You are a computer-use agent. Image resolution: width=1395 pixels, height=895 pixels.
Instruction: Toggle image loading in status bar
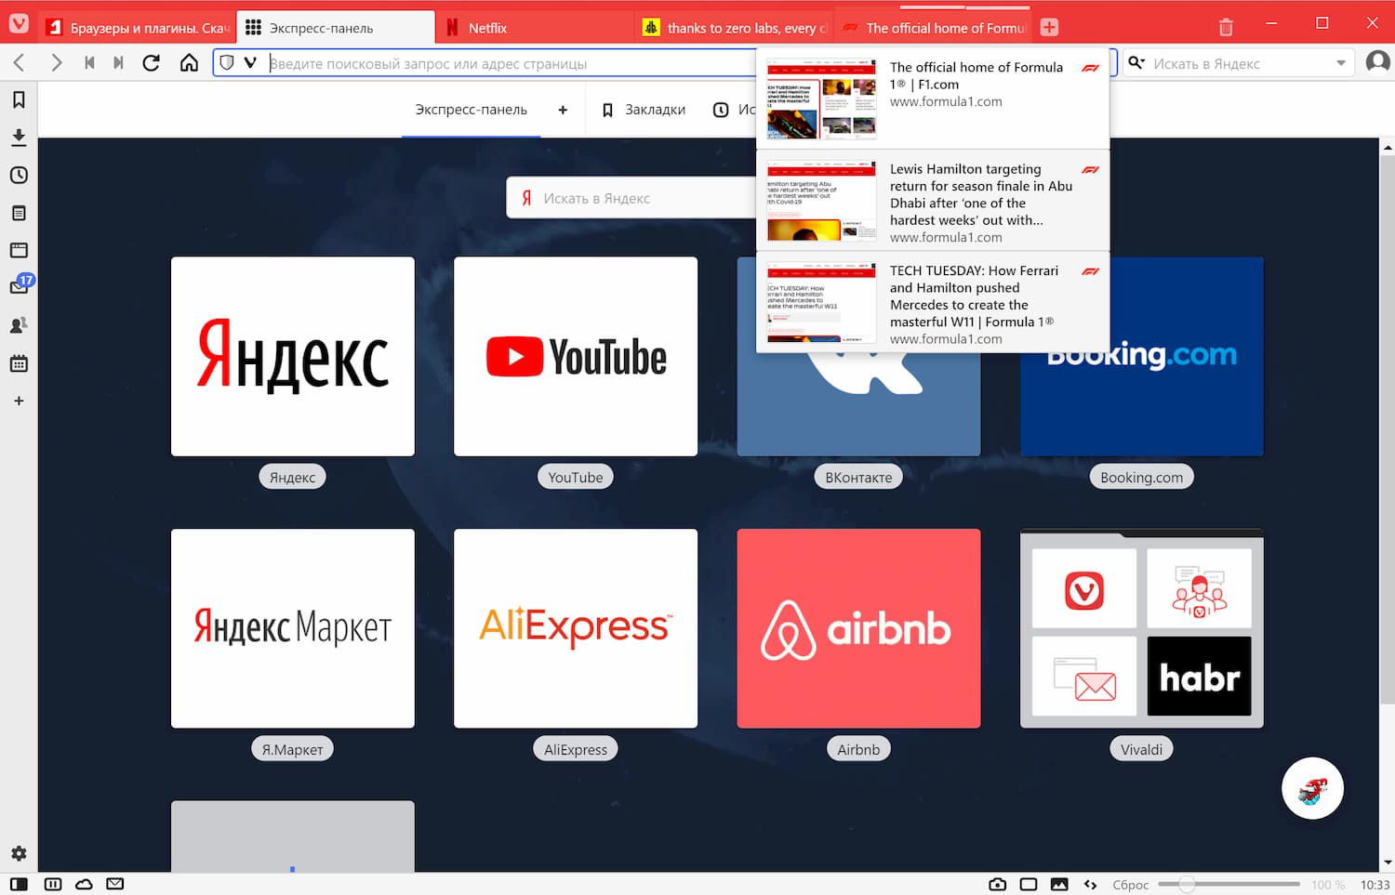click(1059, 884)
